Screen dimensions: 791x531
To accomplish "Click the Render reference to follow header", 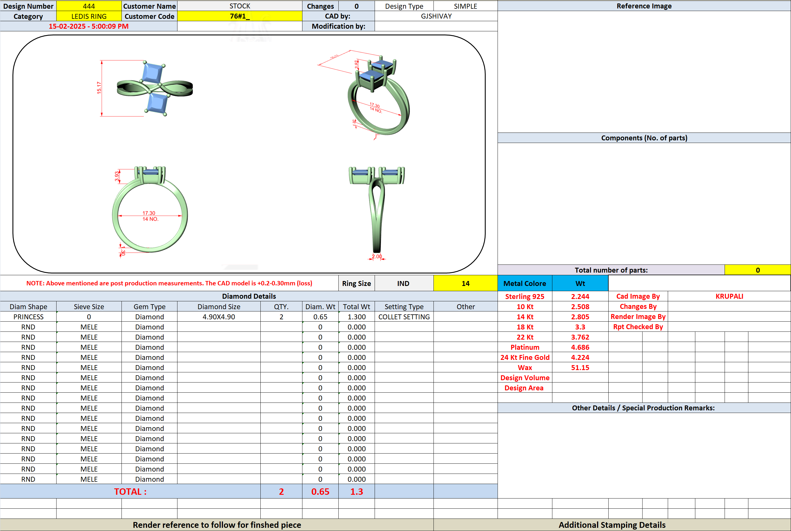I will tap(217, 525).
